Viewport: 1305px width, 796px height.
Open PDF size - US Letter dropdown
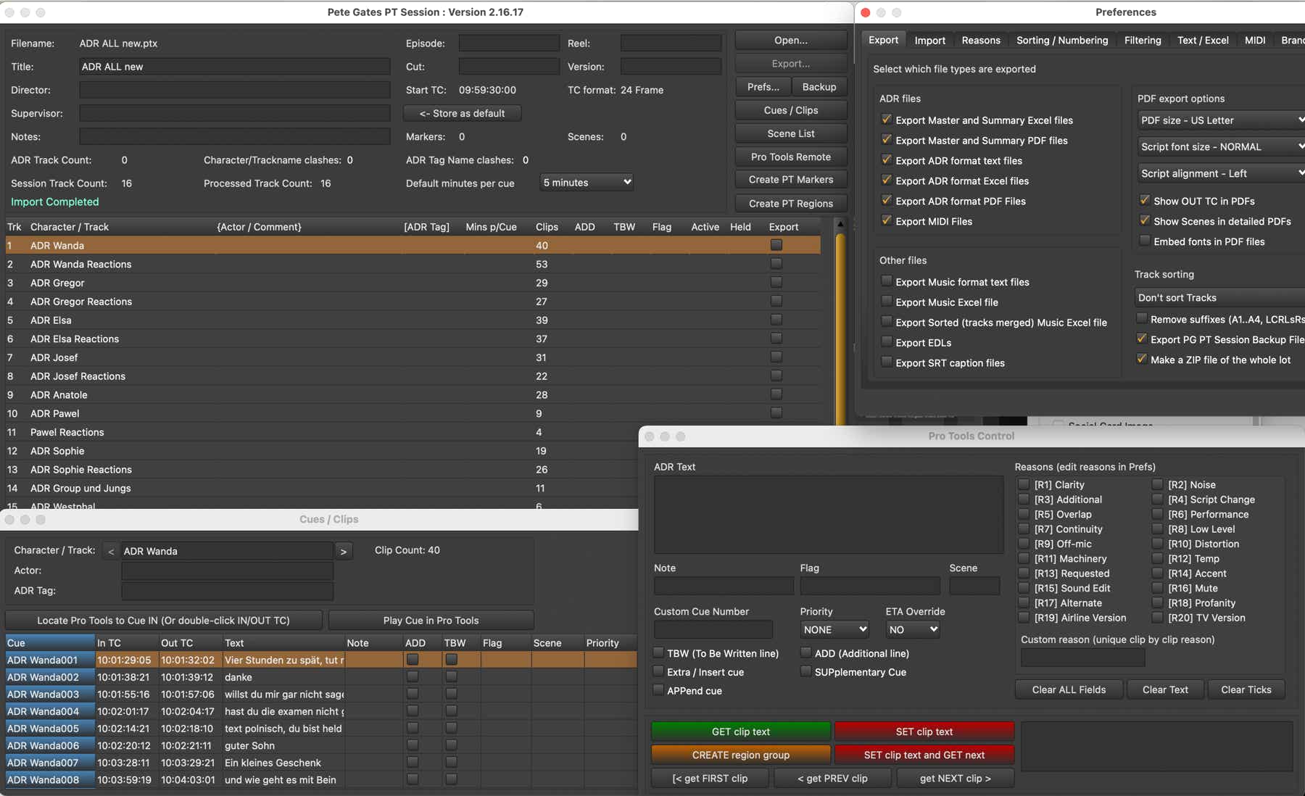coord(1222,120)
